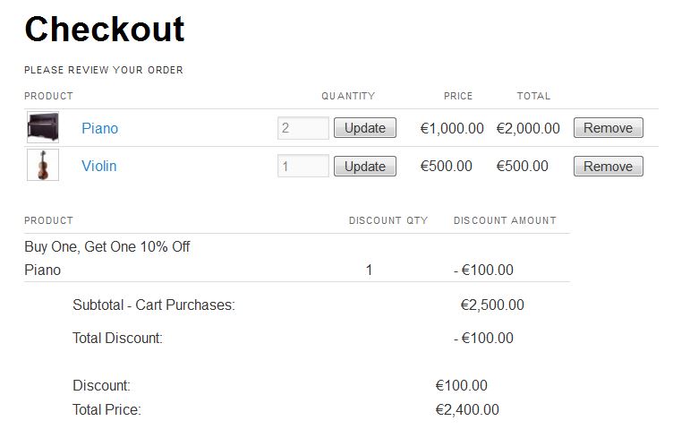The image size is (673, 438).
Task: Open the Piano product link
Action: 99,128
